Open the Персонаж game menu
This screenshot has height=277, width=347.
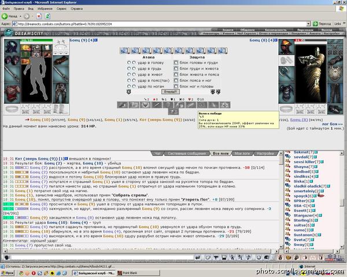[x=305, y=30]
